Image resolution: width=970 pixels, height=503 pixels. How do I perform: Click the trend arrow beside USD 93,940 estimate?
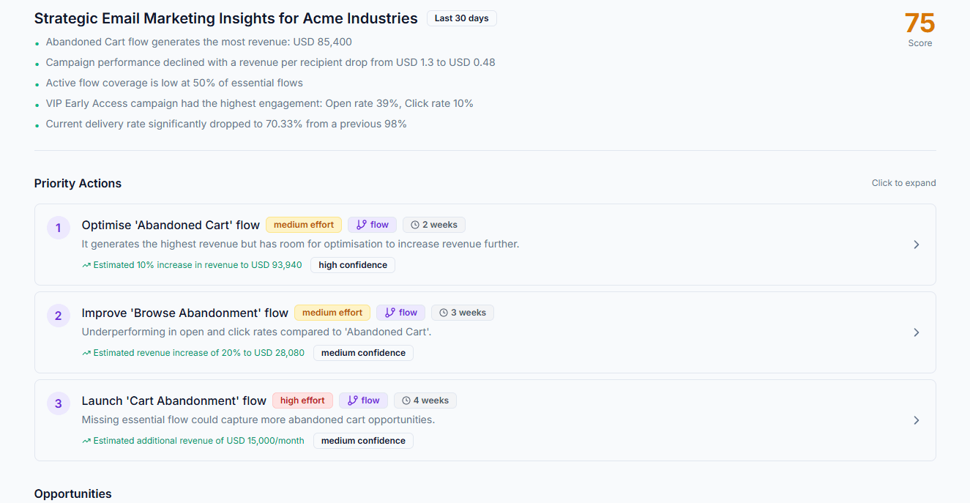click(x=86, y=264)
